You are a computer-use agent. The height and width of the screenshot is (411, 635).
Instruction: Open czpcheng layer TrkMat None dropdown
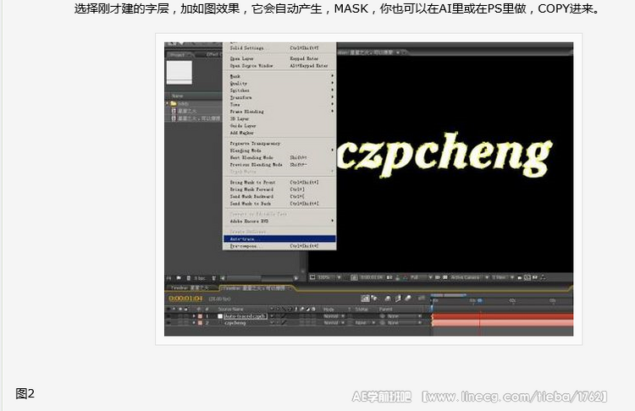[x=363, y=323]
